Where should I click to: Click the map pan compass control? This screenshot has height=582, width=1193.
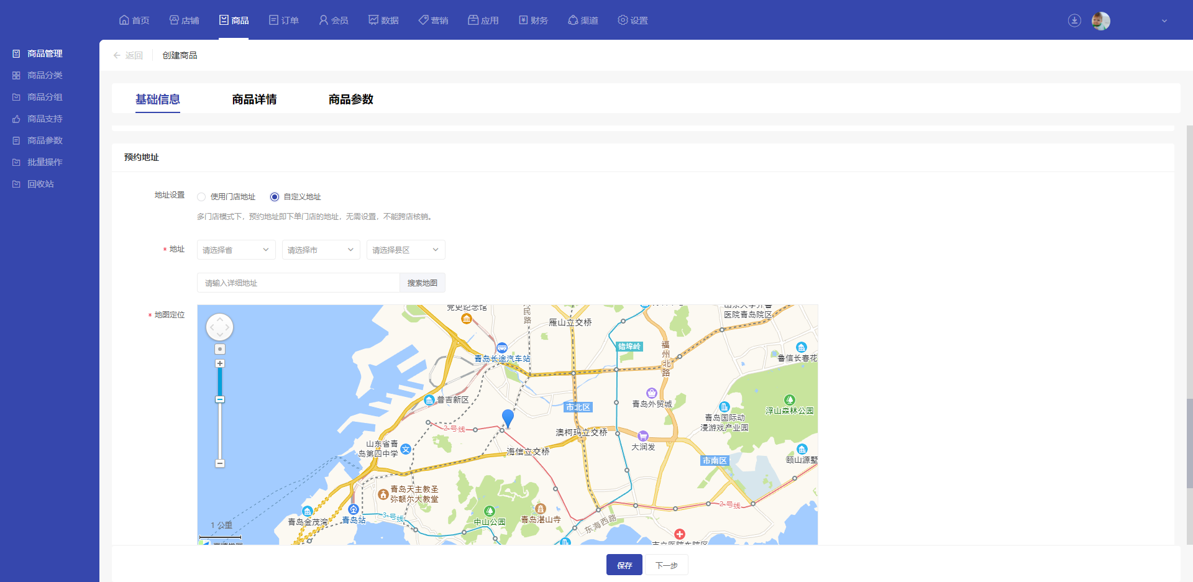pyautogui.click(x=219, y=327)
